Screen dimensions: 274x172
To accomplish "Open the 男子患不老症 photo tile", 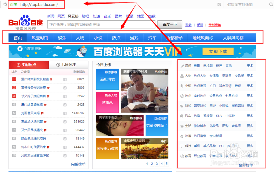I will [120, 126].
